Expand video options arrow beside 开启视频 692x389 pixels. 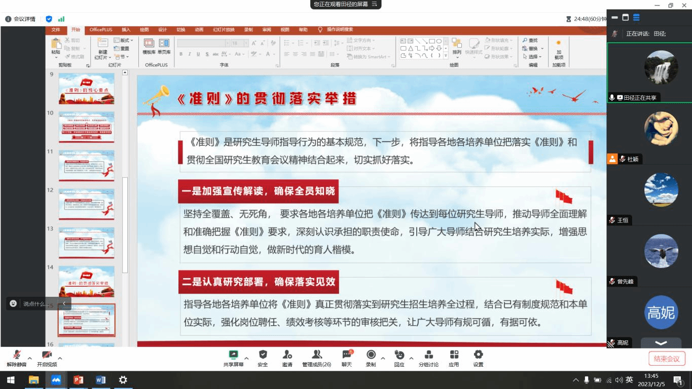click(x=60, y=358)
